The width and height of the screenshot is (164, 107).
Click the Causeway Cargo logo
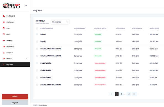tap(11, 6)
